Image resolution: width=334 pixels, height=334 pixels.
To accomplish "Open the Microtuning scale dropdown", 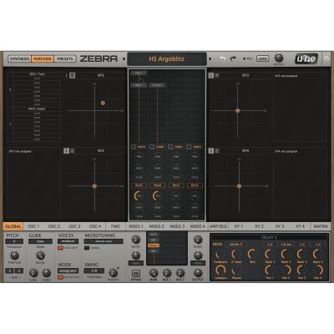I will 104,241.
